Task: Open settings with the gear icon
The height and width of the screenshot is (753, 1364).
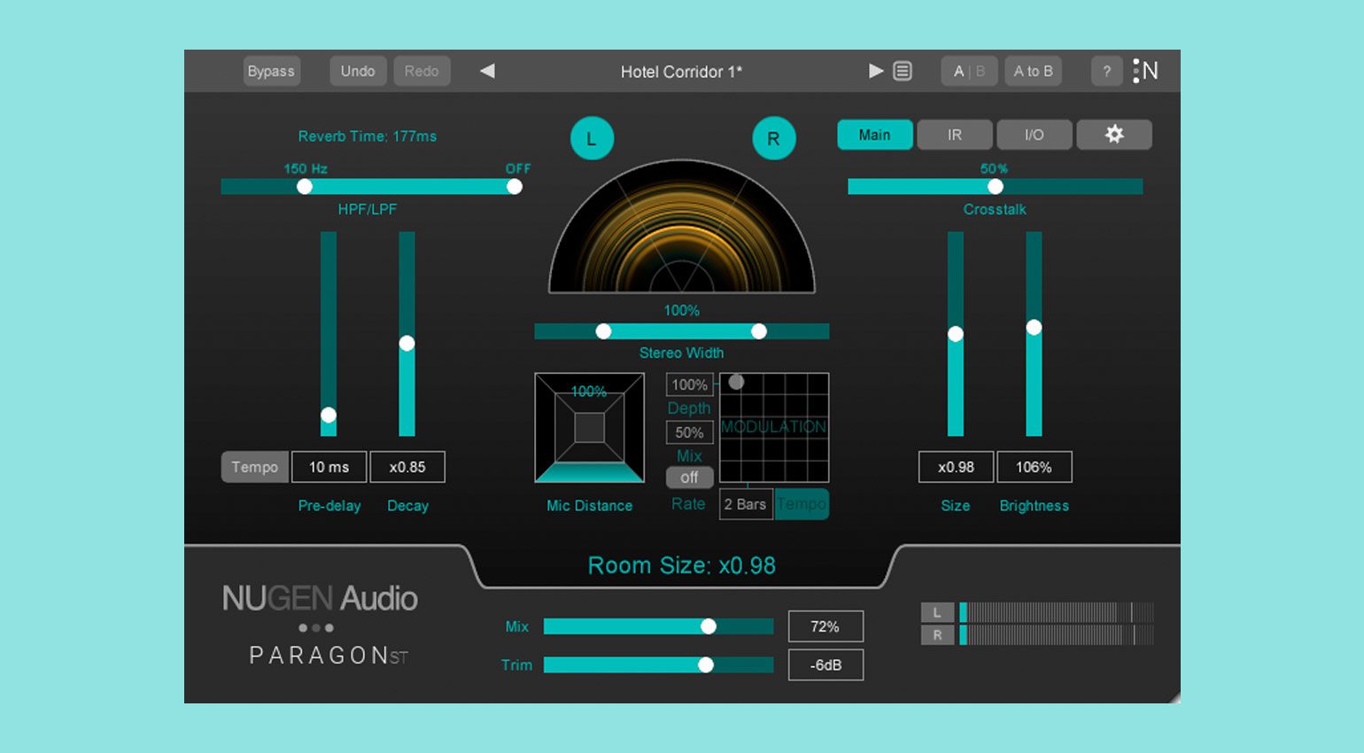Action: [x=1113, y=135]
